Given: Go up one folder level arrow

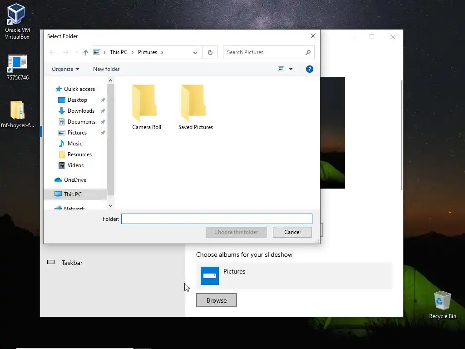Looking at the screenshot, I should tap(86, 53).
